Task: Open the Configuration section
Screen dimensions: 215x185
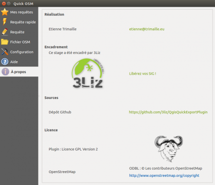Action: pyautogui.click(x=19, y=52)
